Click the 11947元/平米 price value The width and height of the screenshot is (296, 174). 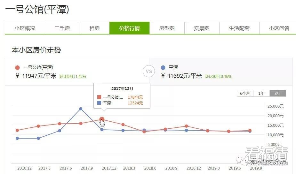(x=39, y=76)
